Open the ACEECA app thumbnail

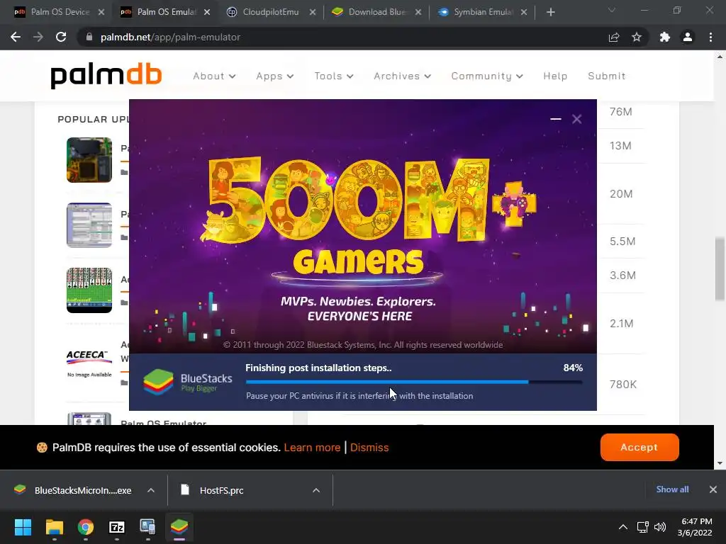click(x=89, y=363)
